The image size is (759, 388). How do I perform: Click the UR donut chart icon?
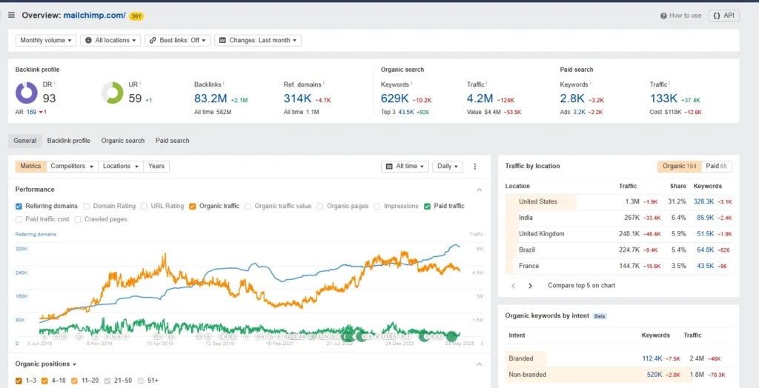[113, 93]
